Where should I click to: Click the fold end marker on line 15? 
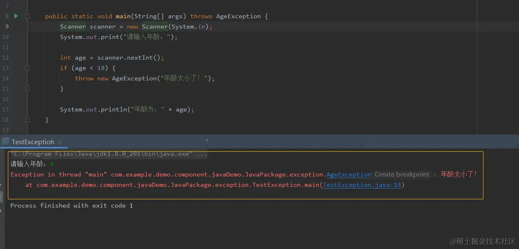(x=27, y=89)
